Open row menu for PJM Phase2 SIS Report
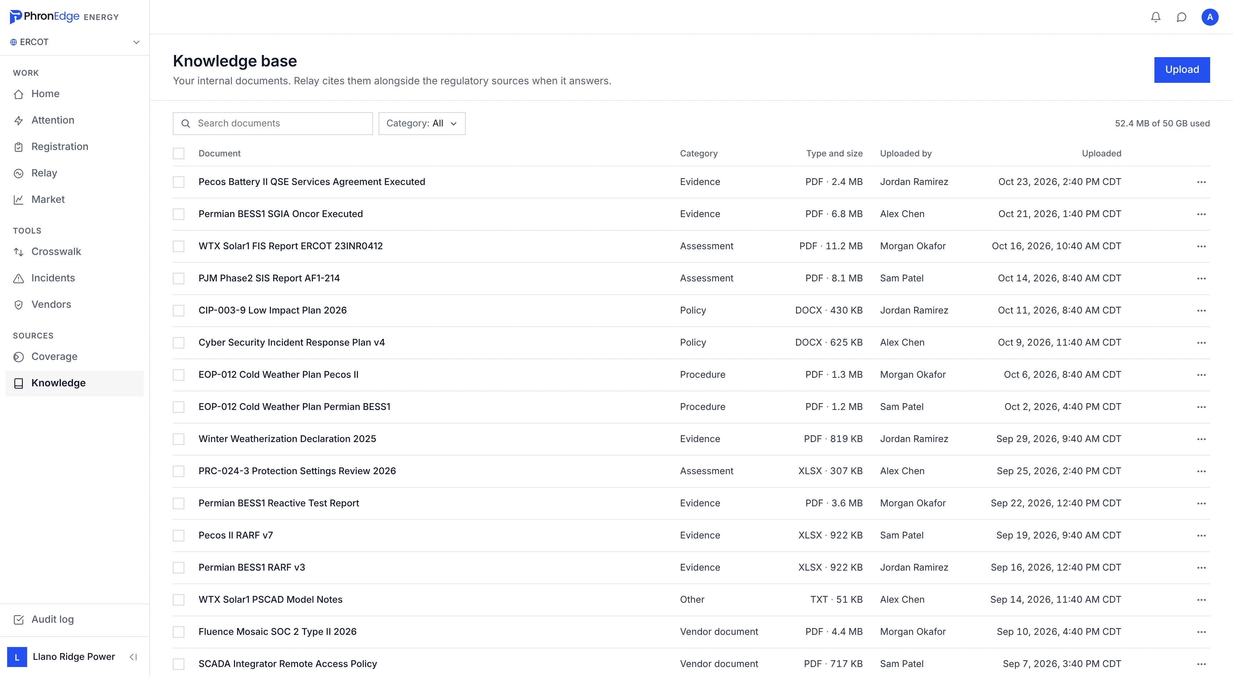 tap(1201, 279)
